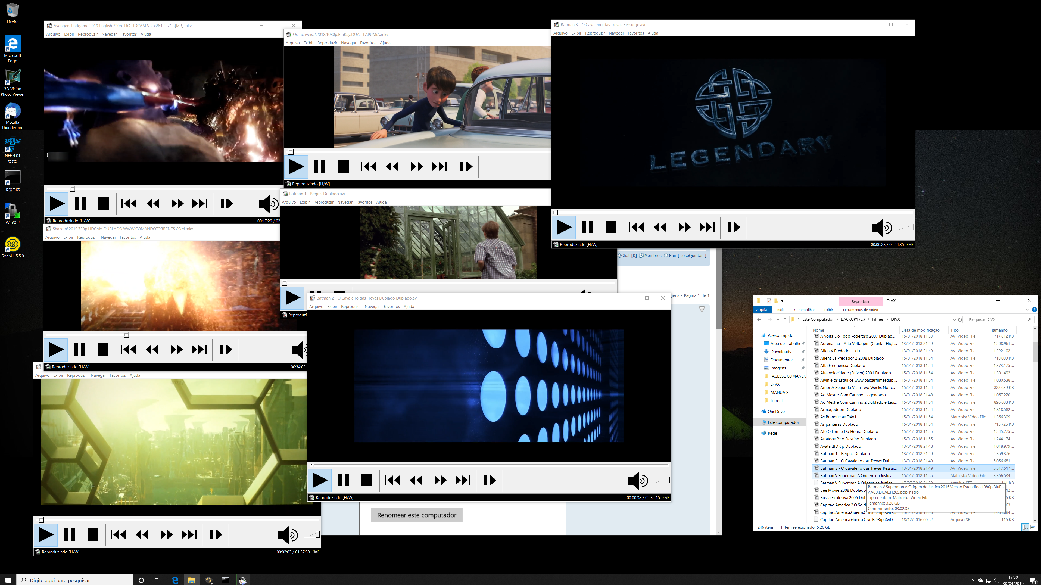The width and height of the screenshot is (1041, 585).
Task: Rewind in the Shazam player window
Action: 152,349
